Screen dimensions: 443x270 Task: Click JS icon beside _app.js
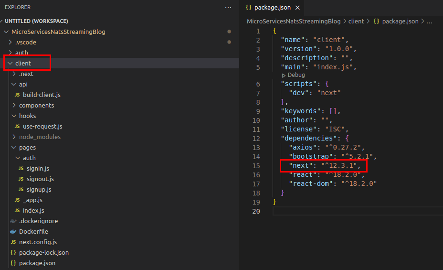click(x=17, y=200)
